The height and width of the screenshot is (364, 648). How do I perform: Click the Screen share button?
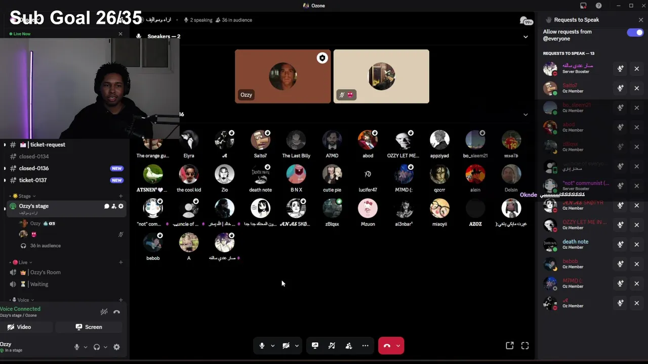pyautogui.click(x=89, y=327)
